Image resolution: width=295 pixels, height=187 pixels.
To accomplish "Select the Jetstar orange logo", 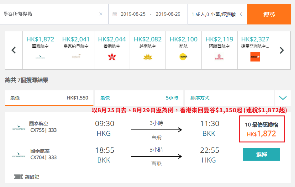I will (255, 57).
